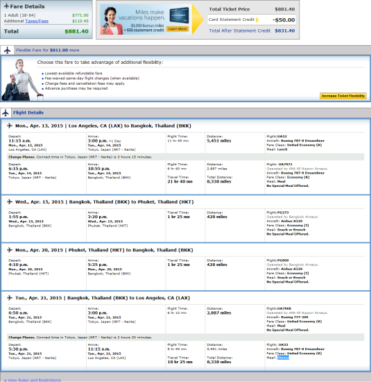Click the airplane icon in Flight Details header
Screen dimensions: 371x382
tap(6, 113)
